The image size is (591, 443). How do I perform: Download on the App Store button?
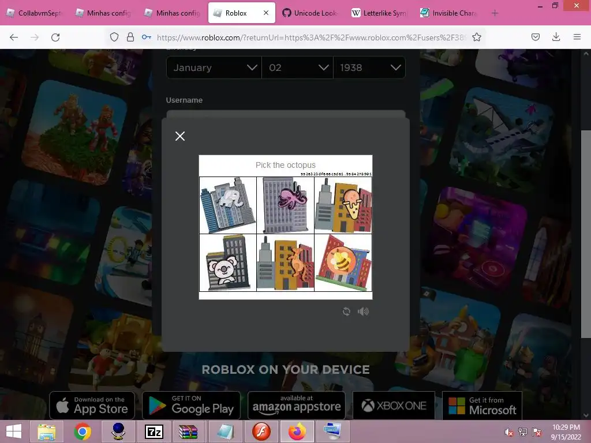pyautogui.click(x=92, y=406)
